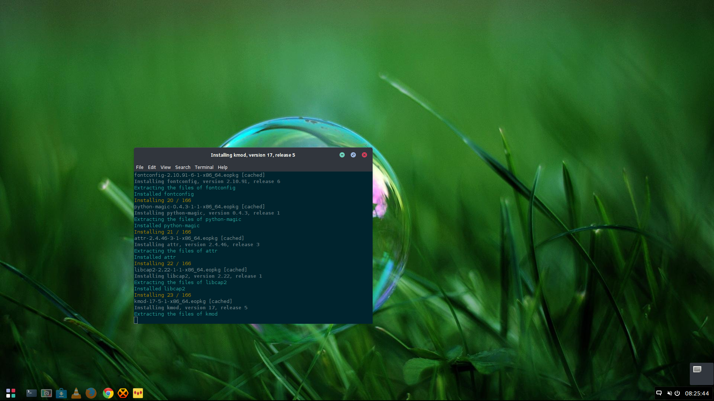Screen dimensions: 714x401
Task: Launch Google Chrome
Action: coord(108,393)
